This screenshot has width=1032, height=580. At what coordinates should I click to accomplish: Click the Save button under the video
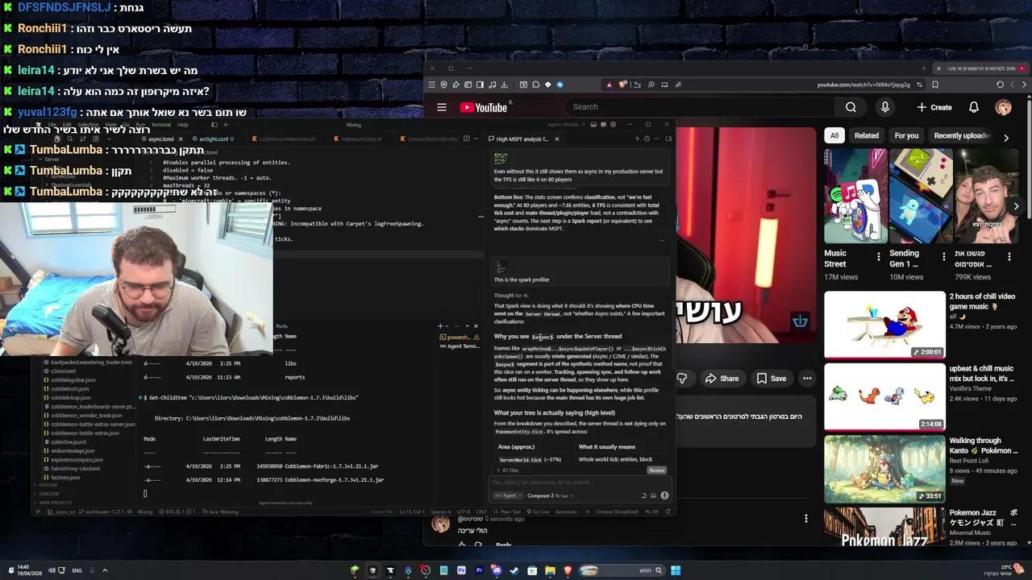(771, 379)
